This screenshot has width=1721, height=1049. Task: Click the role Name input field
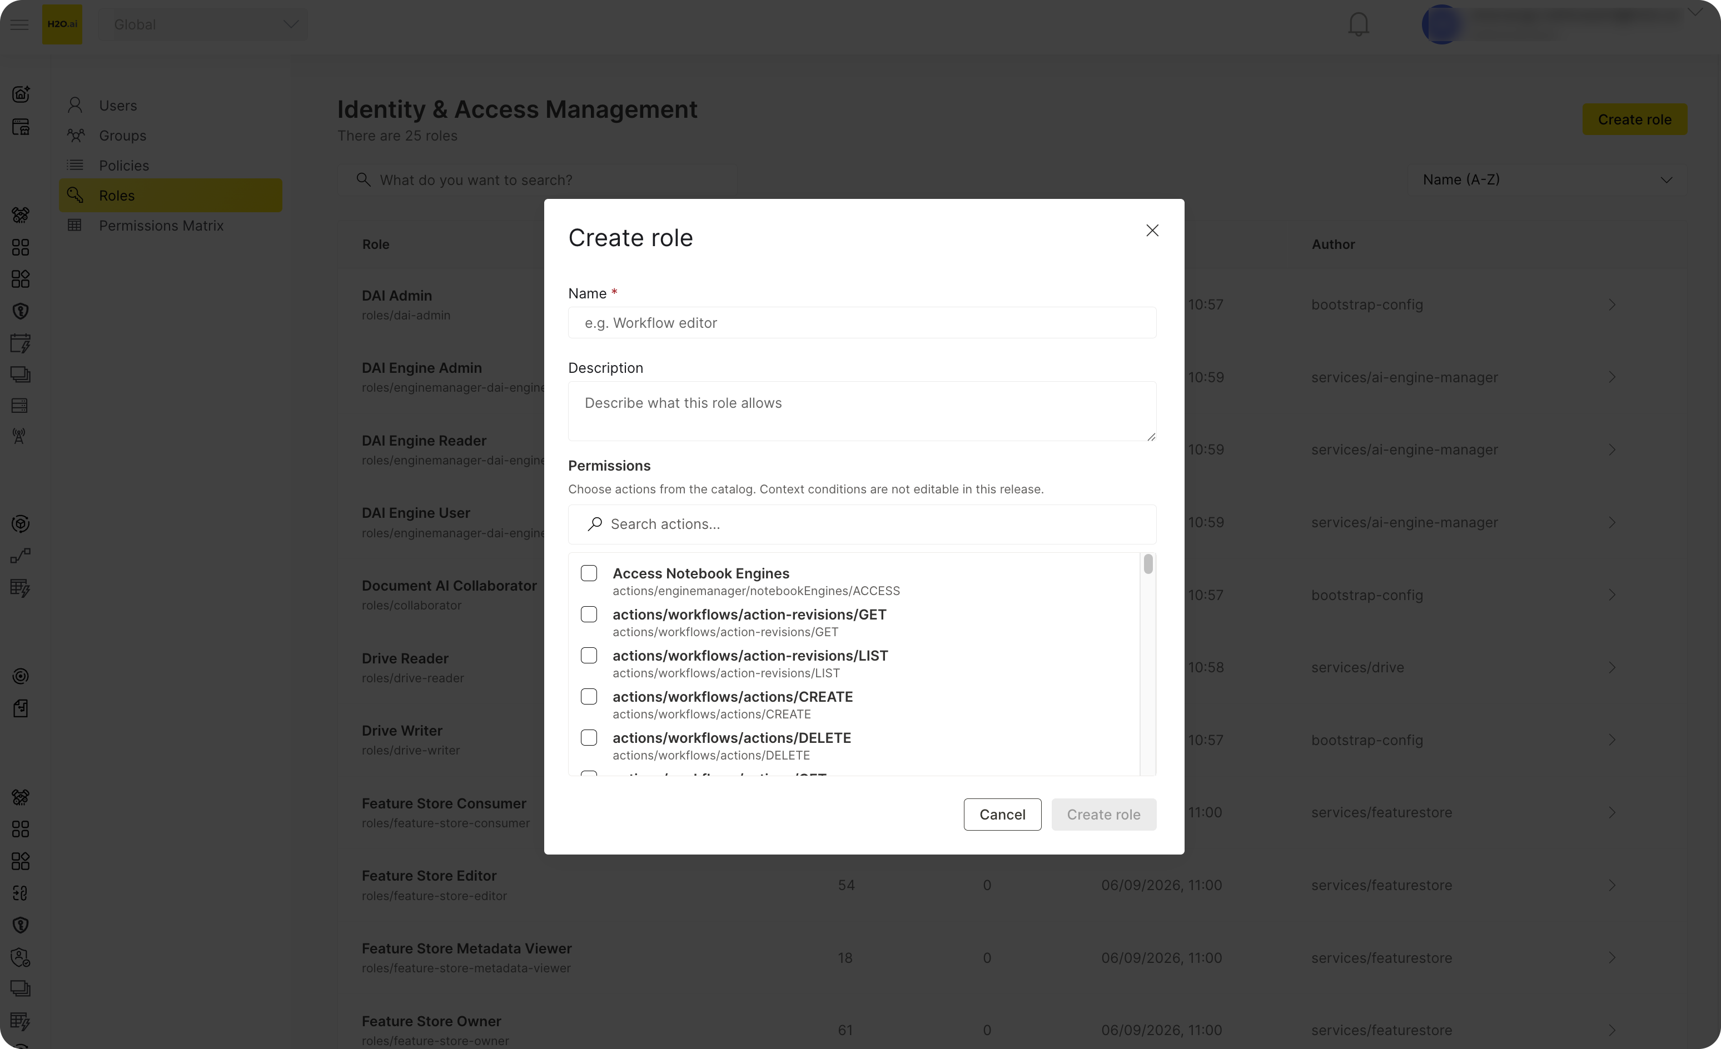[862, 323]
